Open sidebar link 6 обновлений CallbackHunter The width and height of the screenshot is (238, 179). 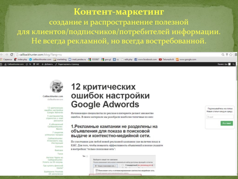[x=55, y=126]
